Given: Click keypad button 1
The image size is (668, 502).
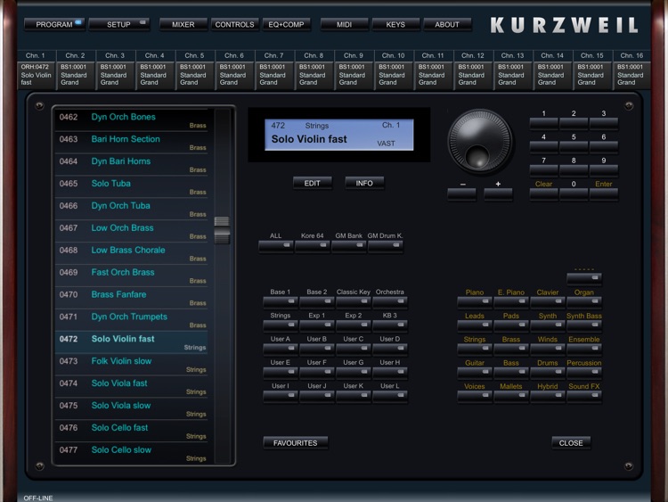Looking at the screenshot, I should point(543,123).
